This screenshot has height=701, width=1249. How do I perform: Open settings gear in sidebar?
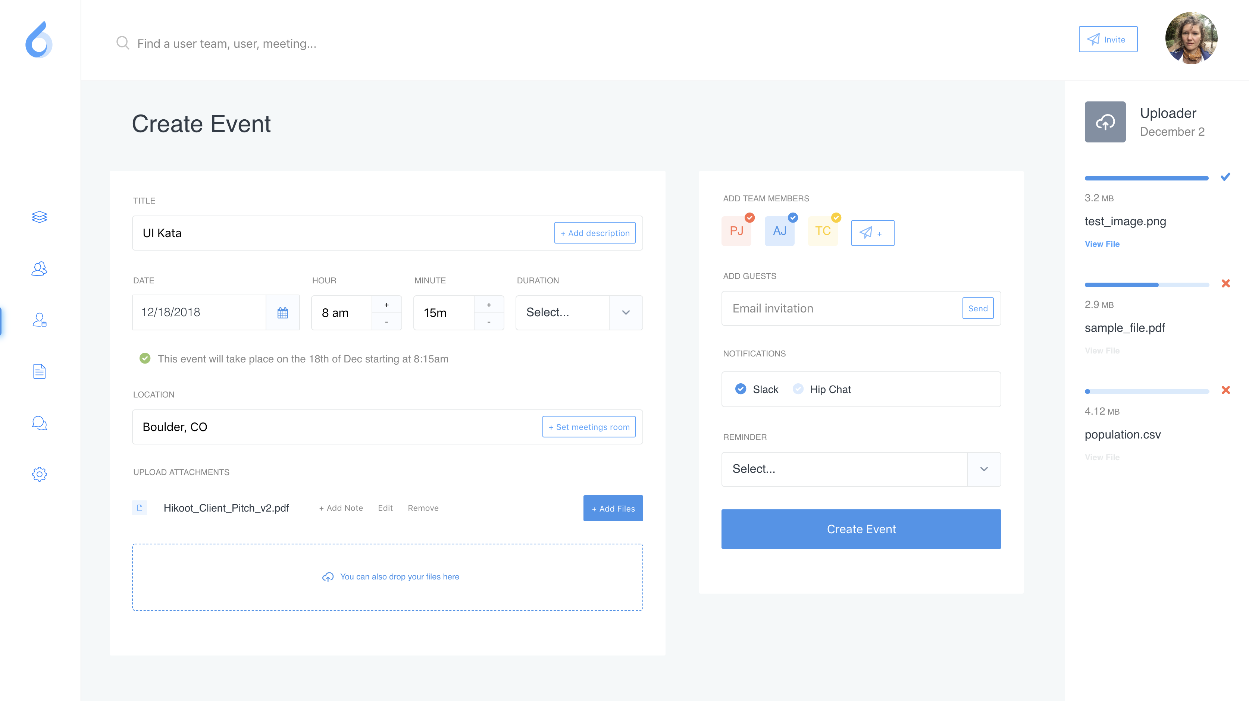(x=39, y=474)
